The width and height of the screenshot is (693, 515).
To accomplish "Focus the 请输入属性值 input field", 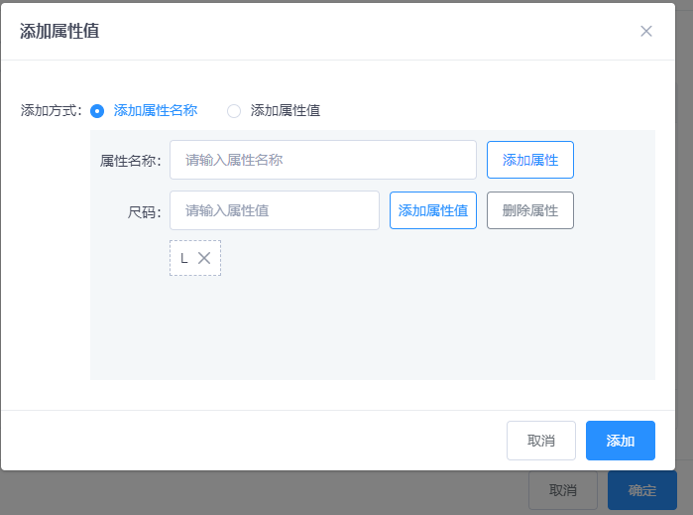I will 274,210.
